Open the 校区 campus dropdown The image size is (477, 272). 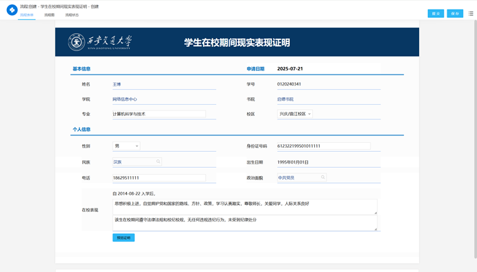point(295,114)
